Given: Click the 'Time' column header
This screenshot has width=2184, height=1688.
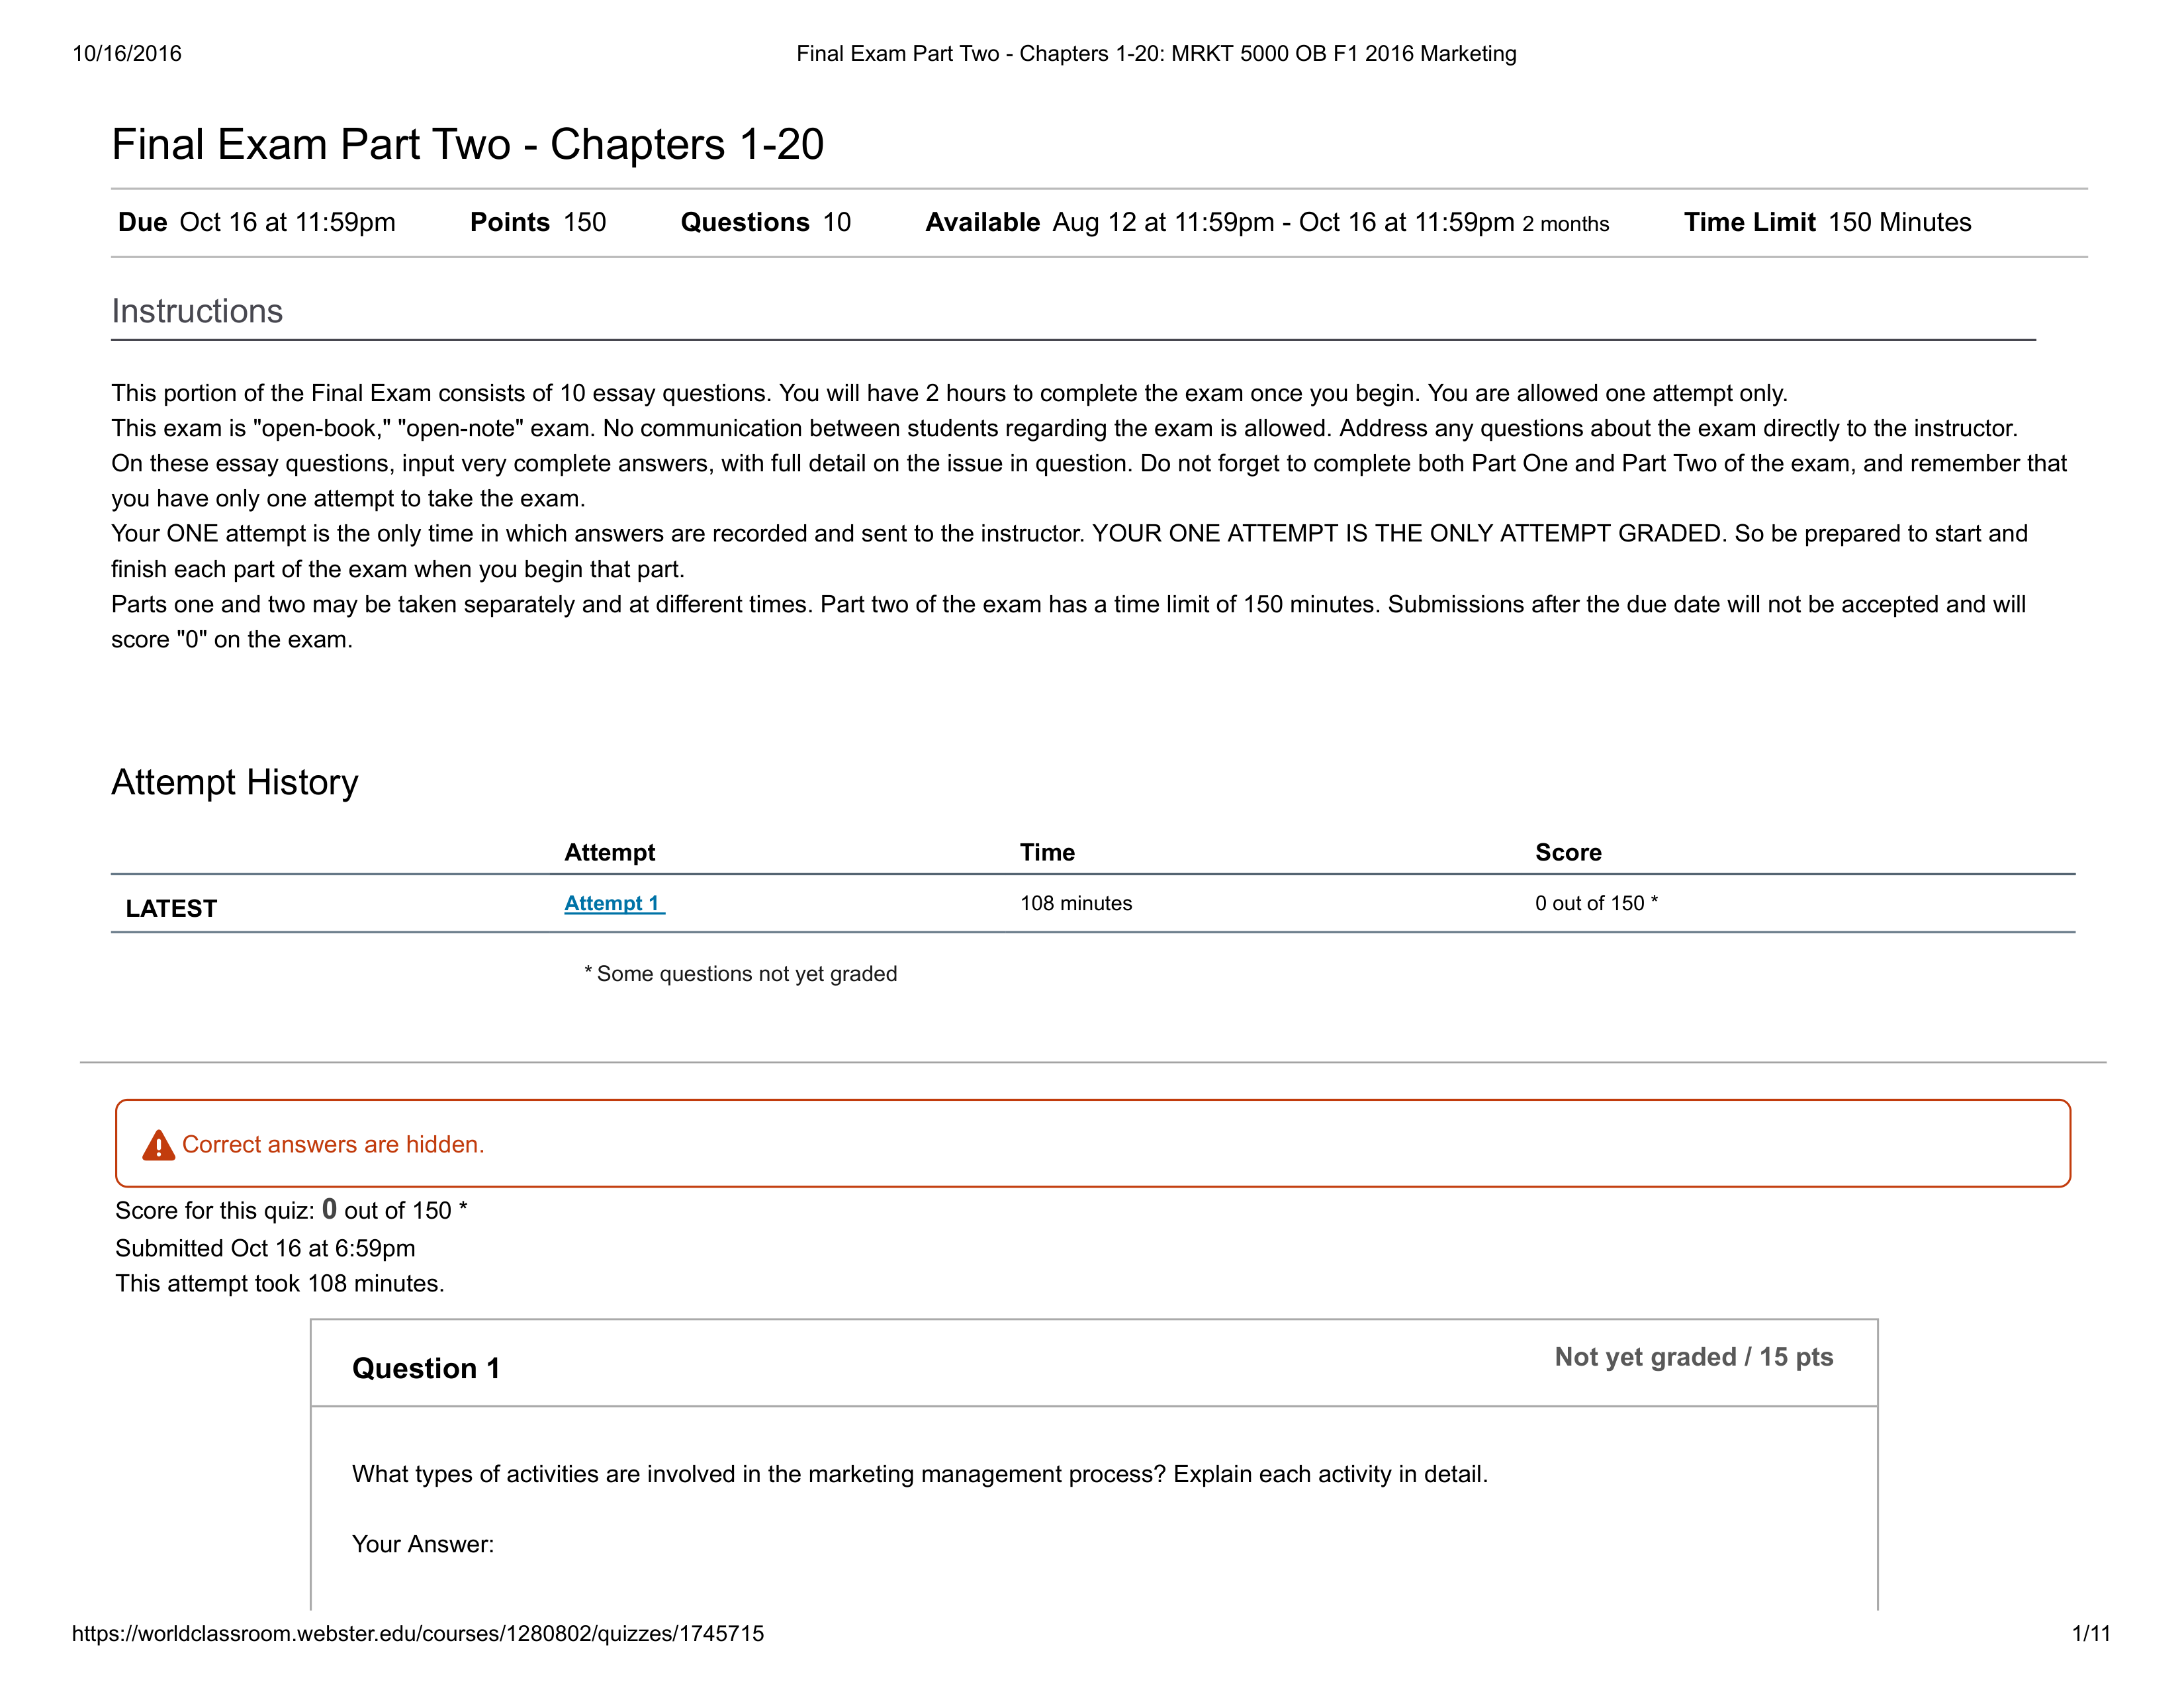Looking at the screenshot, I should [1047, 852].
